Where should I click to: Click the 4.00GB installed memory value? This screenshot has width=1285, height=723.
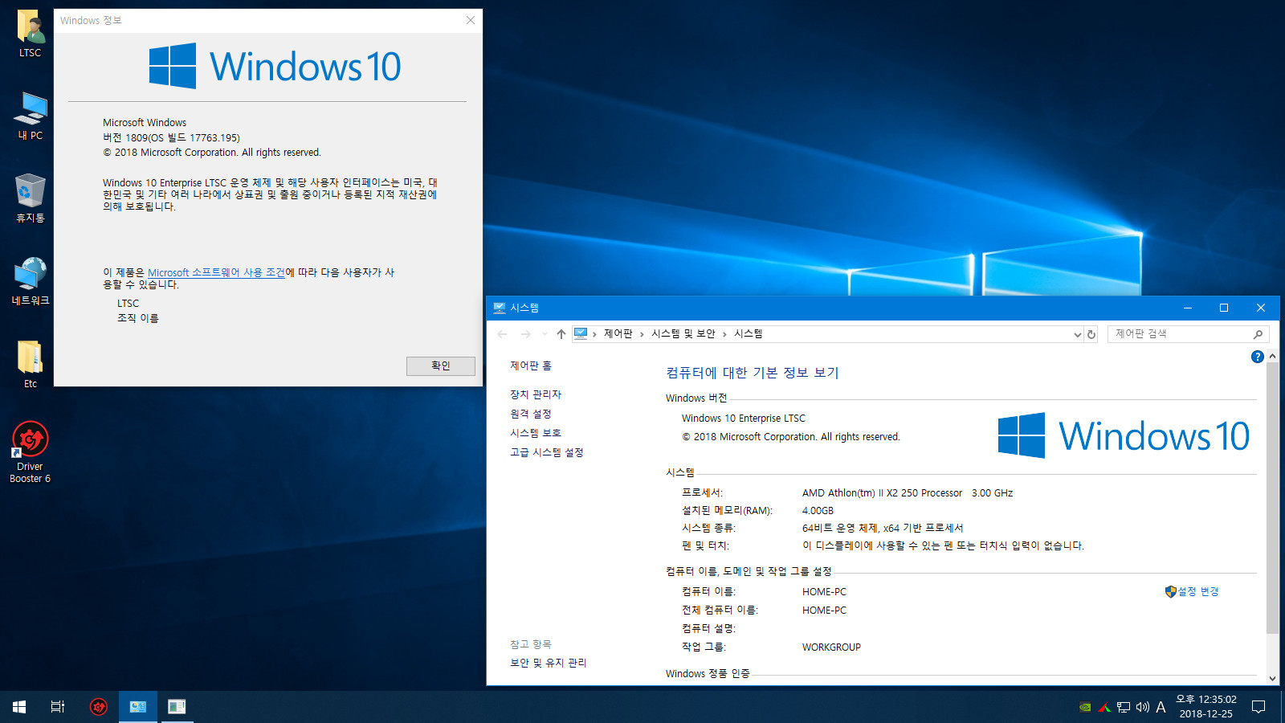pos(818,511)
